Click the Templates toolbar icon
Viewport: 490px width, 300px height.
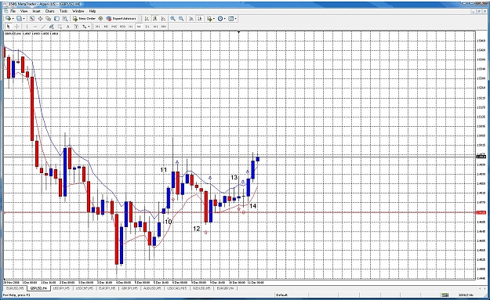pyautogui.click(x=231, y=19)
